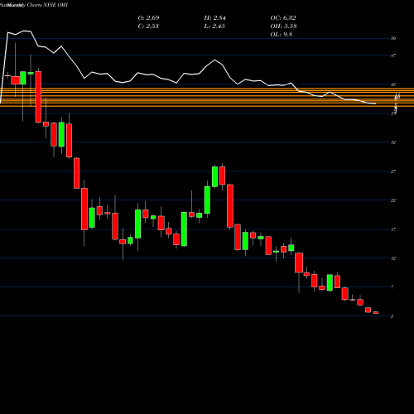The width and height of the screenshot is (414, 414).
Task: Click the price axis label '32'
Action: point(393,142)
